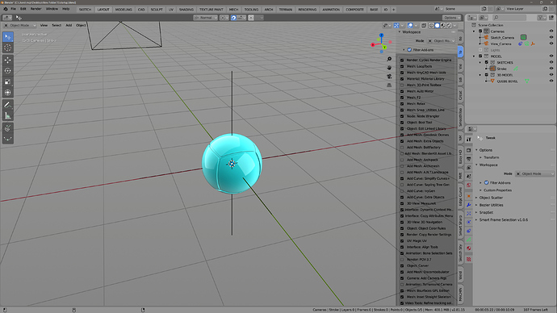Toggle Render: Cycles Render Engine add-on checkbox
Image resolution: width=557 pixels, height=313 pixels.
[x=402, y=60]
